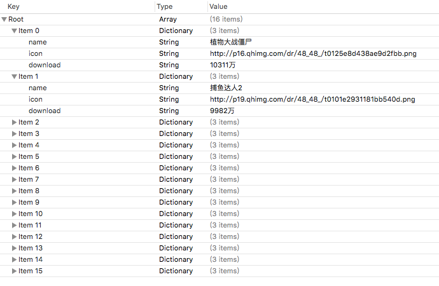
Task: Select the 9982万 download value
Action: 222,111
